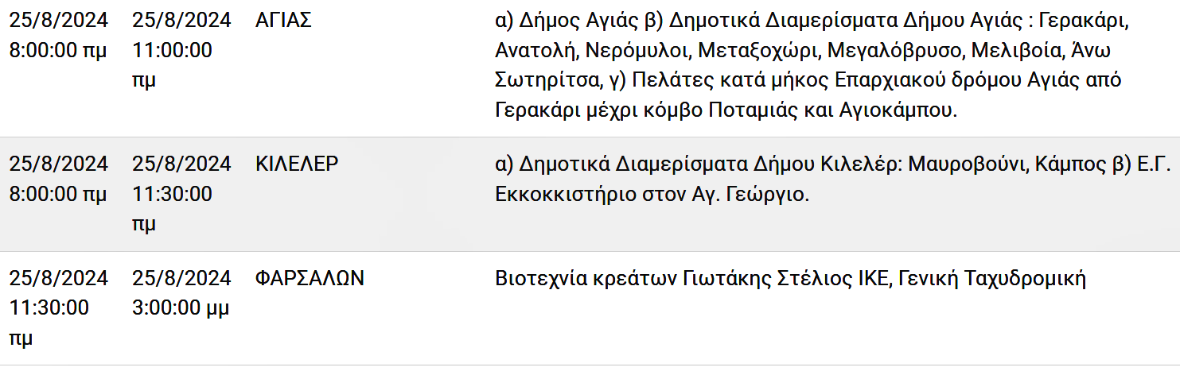This screenshot has height=375, width=1180.
Task: Click the 11:30:00 πμ end time in ΚΙΛΕΛΕΡ row
Action: [x=172, y=208]
